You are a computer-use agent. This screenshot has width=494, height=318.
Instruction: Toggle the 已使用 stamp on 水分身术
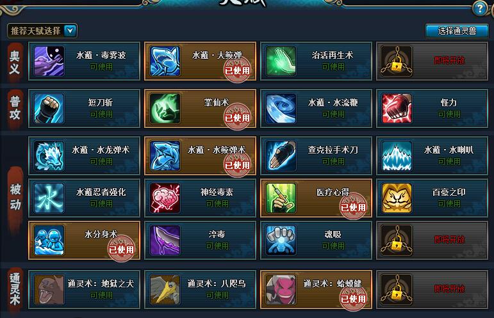coord(121,249)
